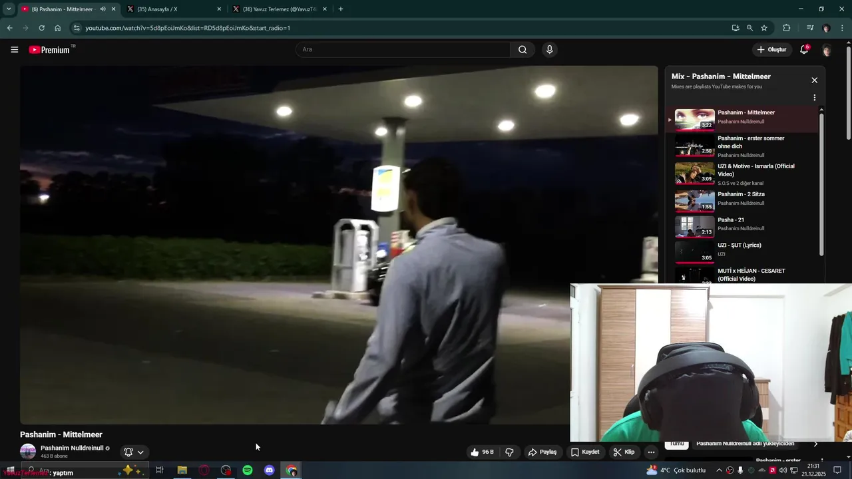The width and height of the screenshot is (852, 479).
Task: Go back in browser history
Action: [9, 28]
